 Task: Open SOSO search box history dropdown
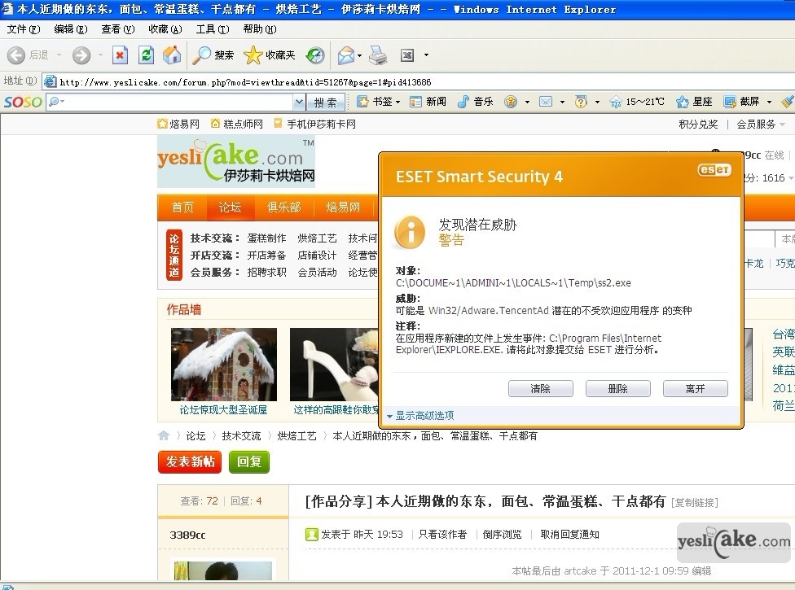pyautogui.click(x=299, y=103)
